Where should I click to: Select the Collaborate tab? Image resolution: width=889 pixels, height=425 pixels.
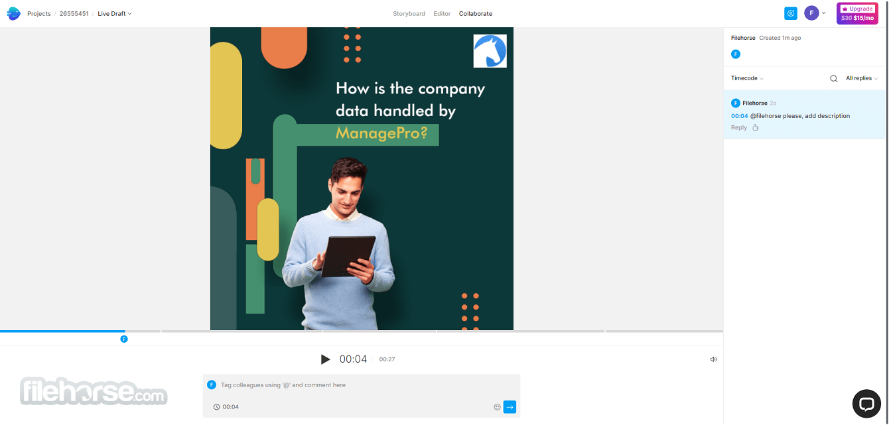[x=476, y=14]
